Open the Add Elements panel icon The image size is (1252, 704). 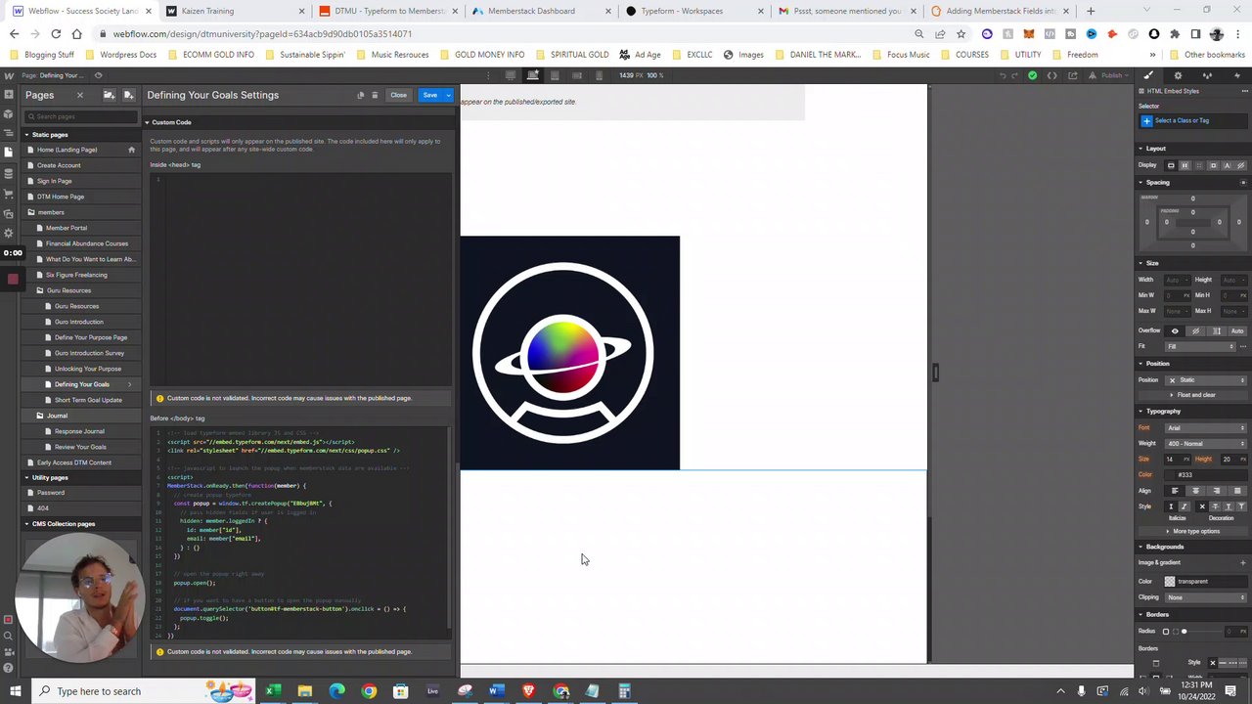(x=9, y=95)
